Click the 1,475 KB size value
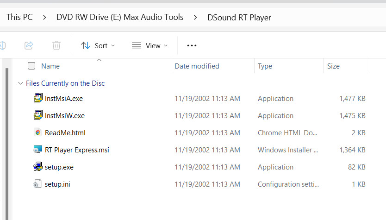The height and width of the screenshot is (220, 386). coord(352,116)
